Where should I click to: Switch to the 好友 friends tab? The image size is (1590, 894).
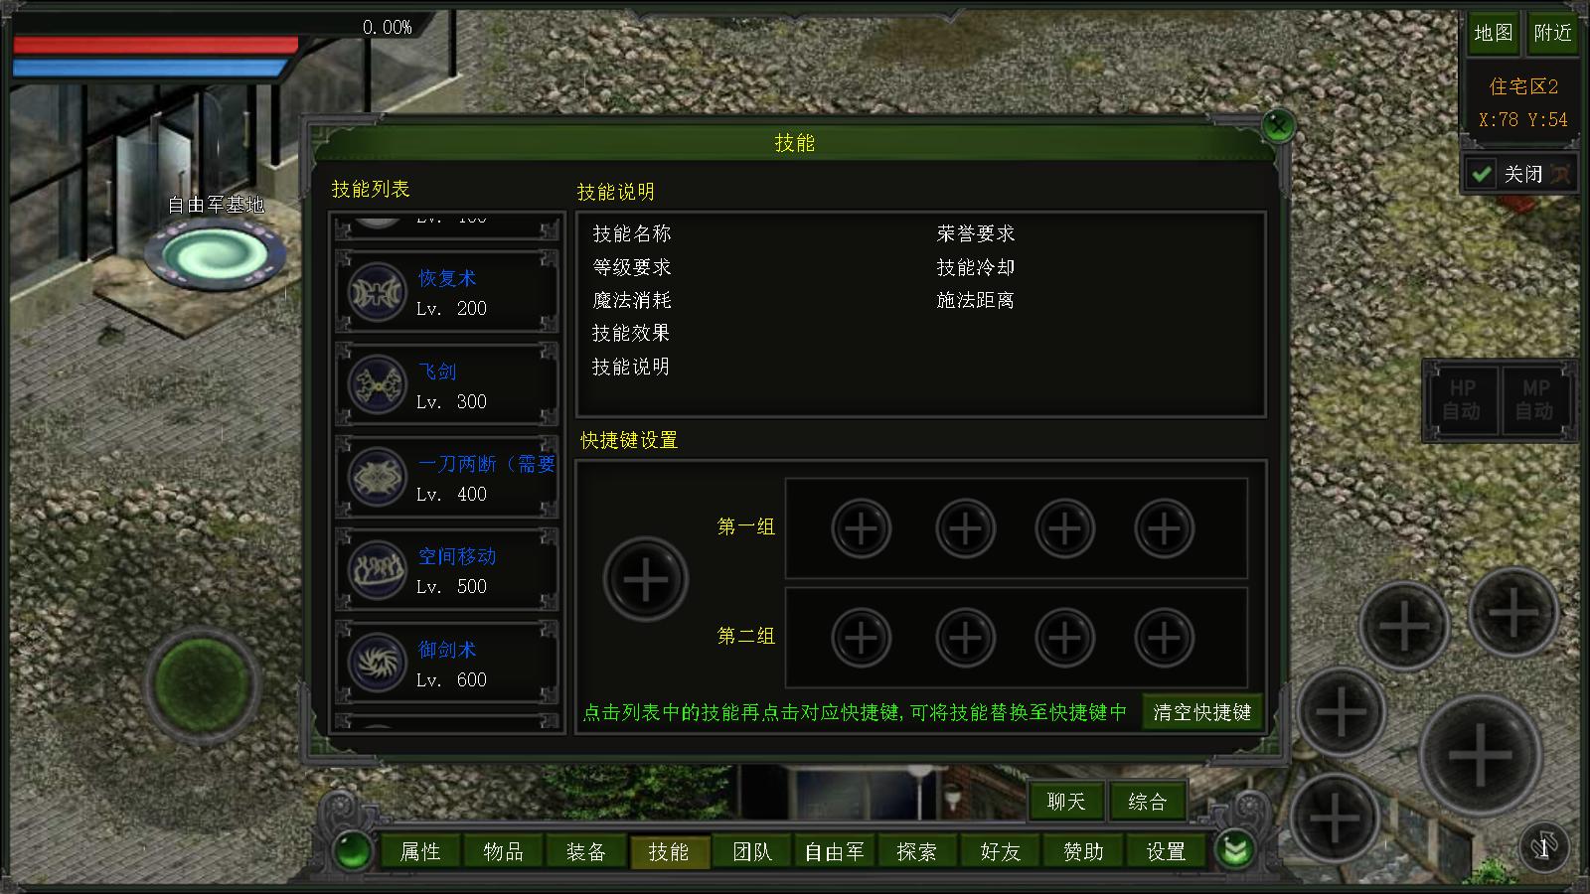coord(1000,851)
